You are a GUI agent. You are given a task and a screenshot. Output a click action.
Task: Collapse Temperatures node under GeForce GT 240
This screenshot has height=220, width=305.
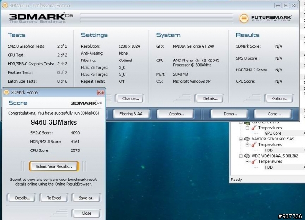point(247,128)
